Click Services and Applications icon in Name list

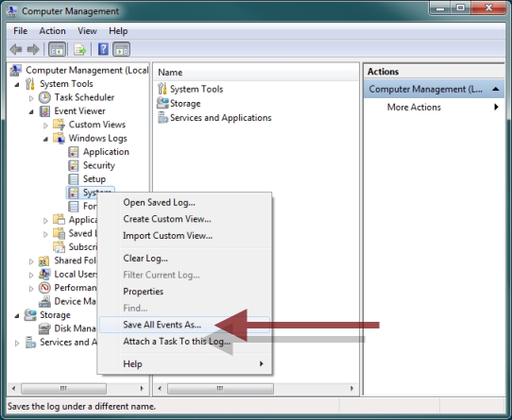[x=162, y=117]
